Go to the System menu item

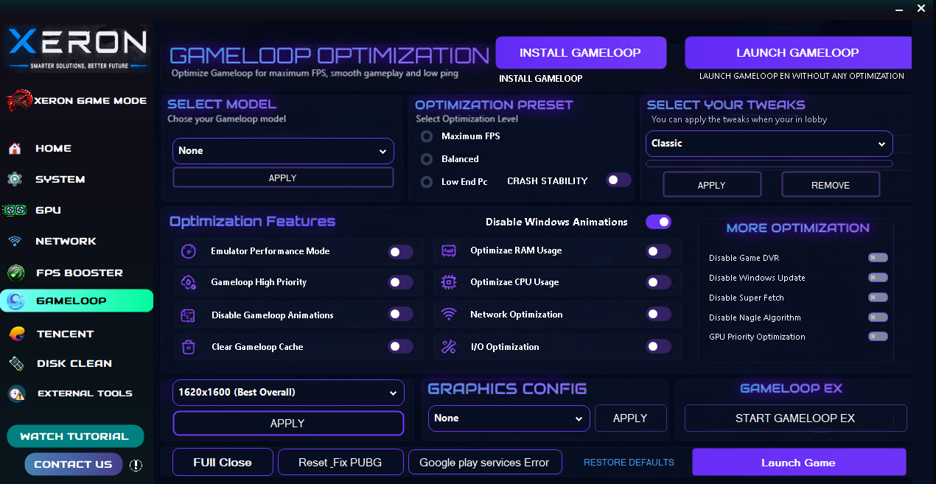pos(60,179)
